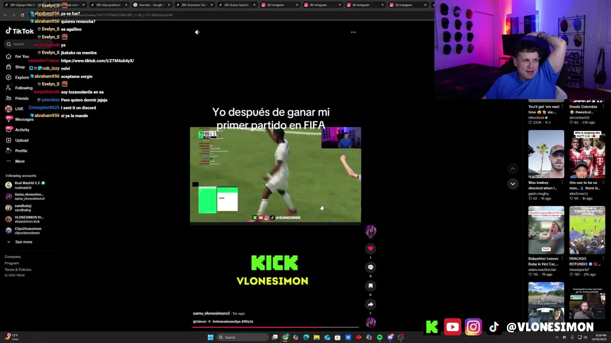Open the weather widget on taskbar
611x343 pixels.
tap(11, 337)
